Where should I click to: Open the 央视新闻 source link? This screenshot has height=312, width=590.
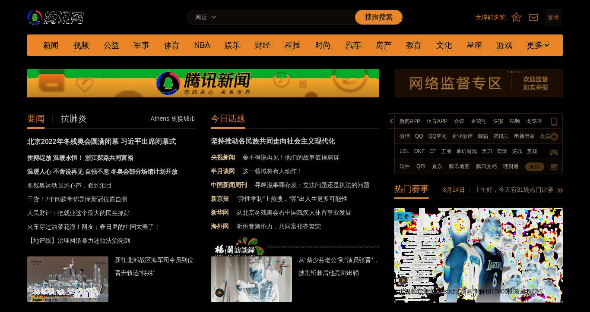pyautogui.click(x=223, y=157)
